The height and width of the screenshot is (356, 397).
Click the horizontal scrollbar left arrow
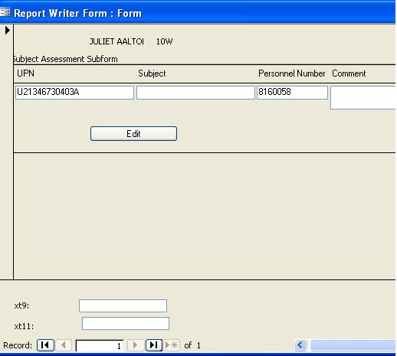coord(300,345)
